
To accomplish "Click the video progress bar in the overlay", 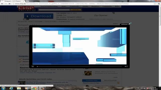I will (x=79, y=66).
